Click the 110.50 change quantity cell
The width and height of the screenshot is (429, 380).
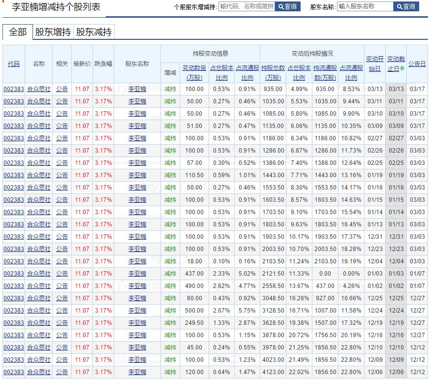coord(194,175)
